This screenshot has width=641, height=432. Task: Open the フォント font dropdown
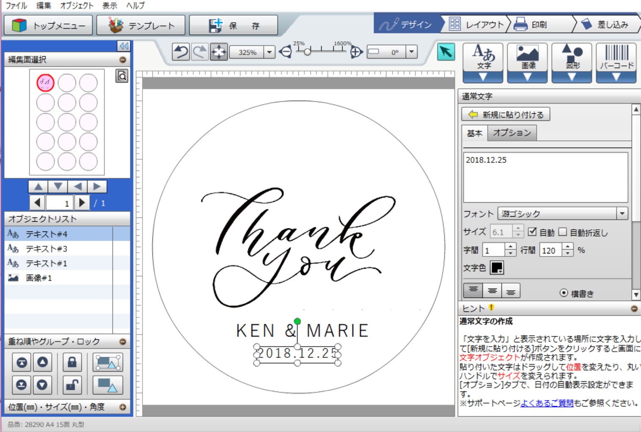click(622, 213)
